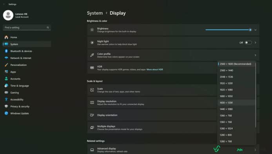Click the resolution list scrollbar
Image resolution: width=272 pixels, height=154 pixels.
256,96
